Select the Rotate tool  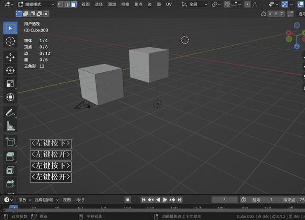(x=10, y=70)
